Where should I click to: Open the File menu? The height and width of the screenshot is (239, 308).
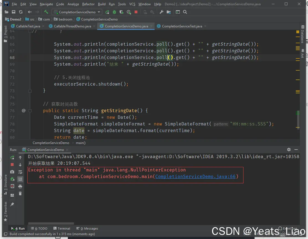click(14, 4)
